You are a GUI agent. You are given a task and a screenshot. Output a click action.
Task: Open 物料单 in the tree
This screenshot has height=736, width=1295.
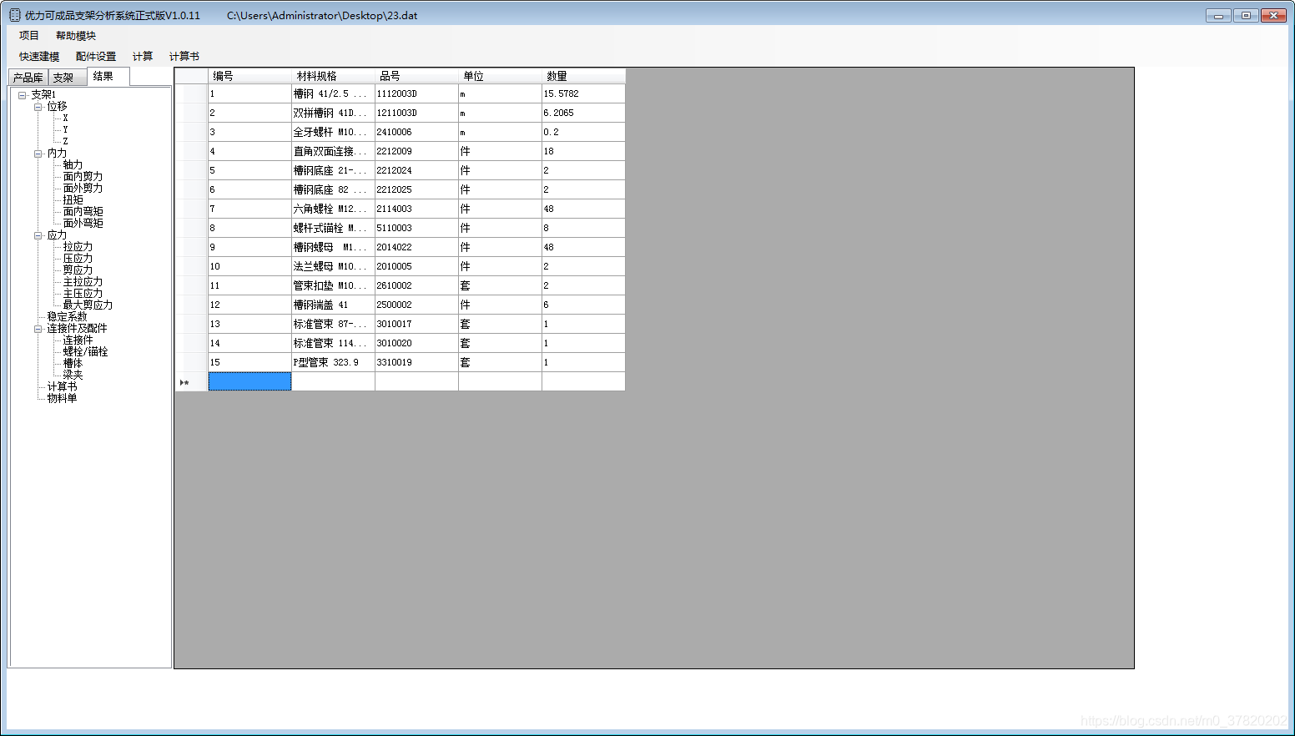click(62, 399)
